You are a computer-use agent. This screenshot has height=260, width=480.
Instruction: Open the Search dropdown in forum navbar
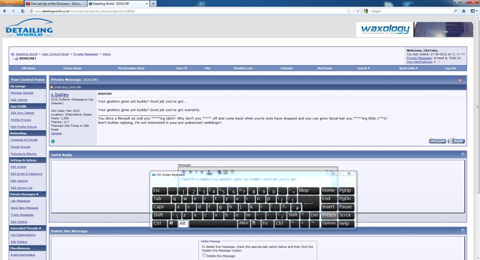pyautogui.click(x=363, y=68)
